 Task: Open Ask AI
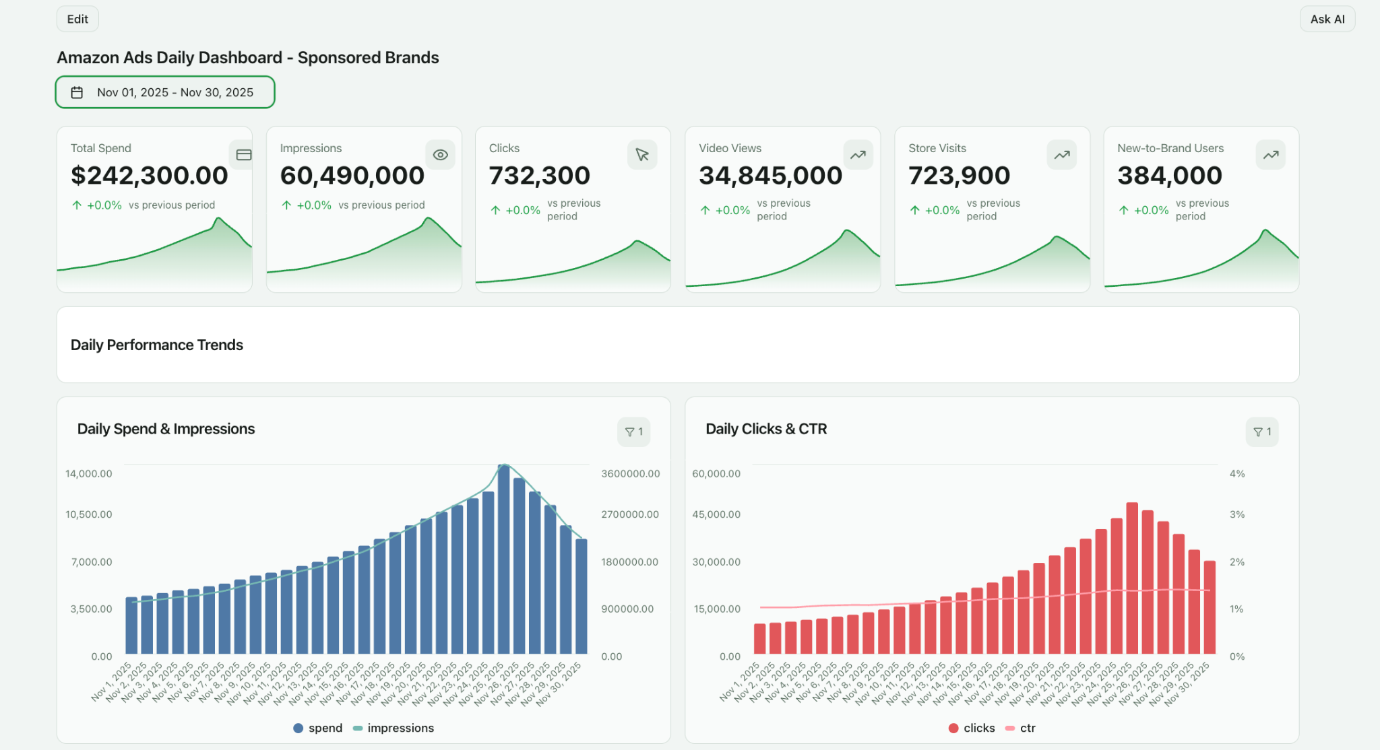(1326, 18)
